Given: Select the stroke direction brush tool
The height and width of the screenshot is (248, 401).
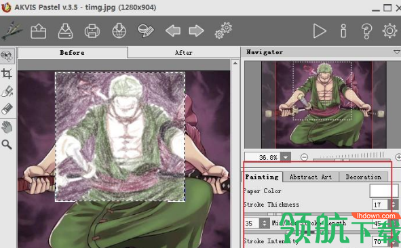Looking at the screenshot, I should click(7, 91).
